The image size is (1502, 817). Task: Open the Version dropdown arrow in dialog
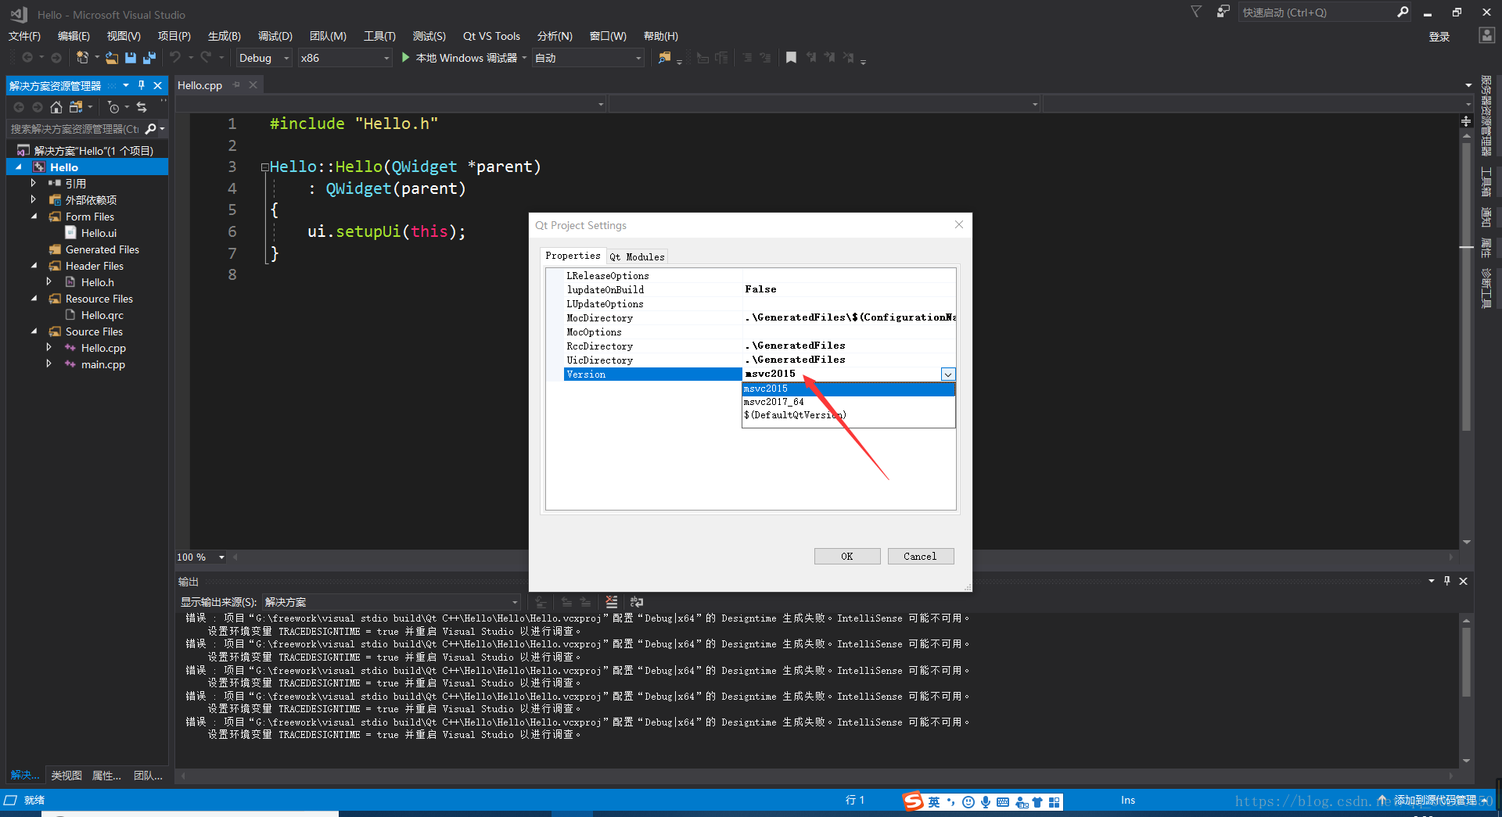click(x=947, y=374)
